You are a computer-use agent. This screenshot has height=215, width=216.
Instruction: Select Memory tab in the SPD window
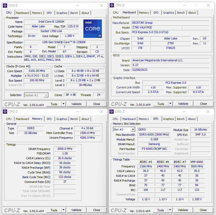point(144,119)
